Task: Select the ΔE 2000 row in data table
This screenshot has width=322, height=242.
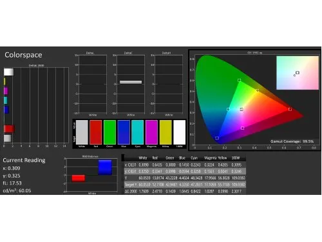Action: coord(185,191)
